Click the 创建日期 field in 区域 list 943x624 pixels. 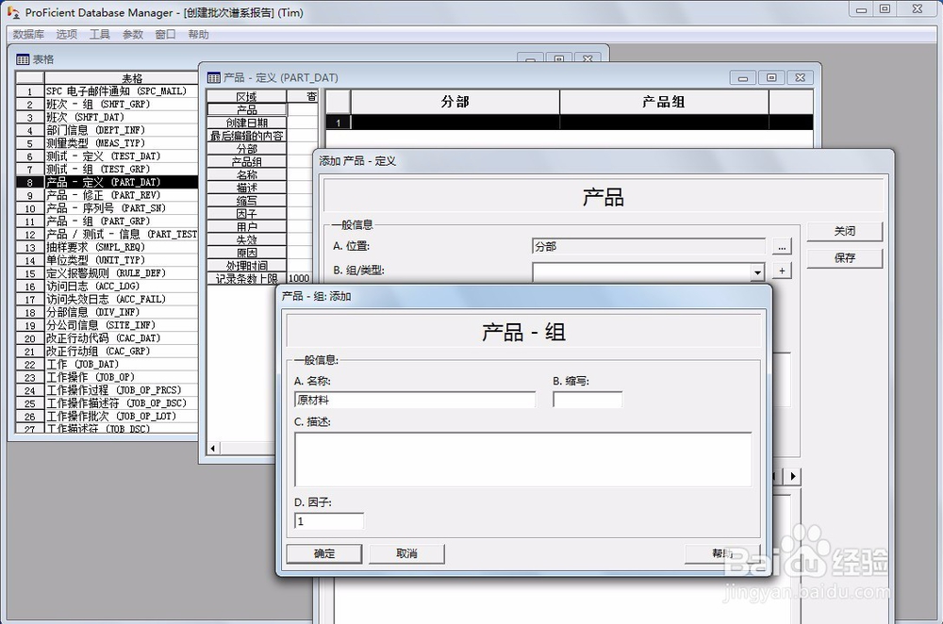[246, 123]
